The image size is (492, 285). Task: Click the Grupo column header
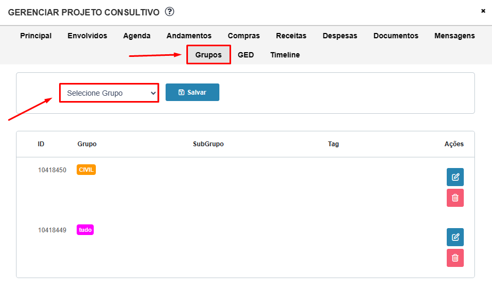point(87,144)
